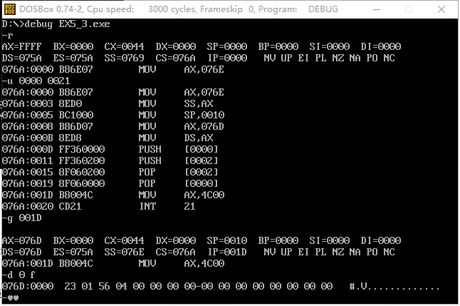This screenshot has height=306, width=460.
Task: Click the IP=001D register value
Action: [227, 252]
